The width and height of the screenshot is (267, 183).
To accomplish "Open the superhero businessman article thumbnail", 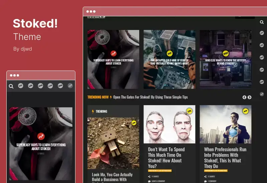I will pyautogui.click(x=226, y=124).
